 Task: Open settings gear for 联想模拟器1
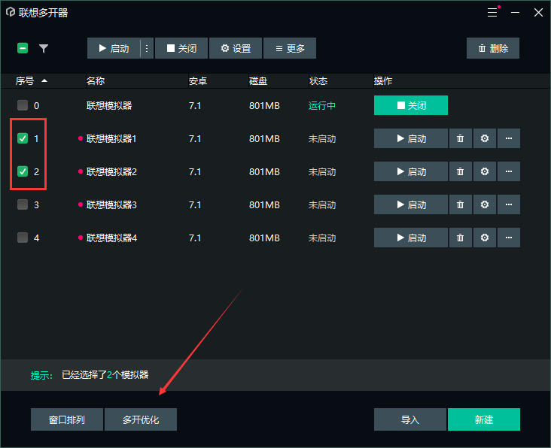point(485,138)
